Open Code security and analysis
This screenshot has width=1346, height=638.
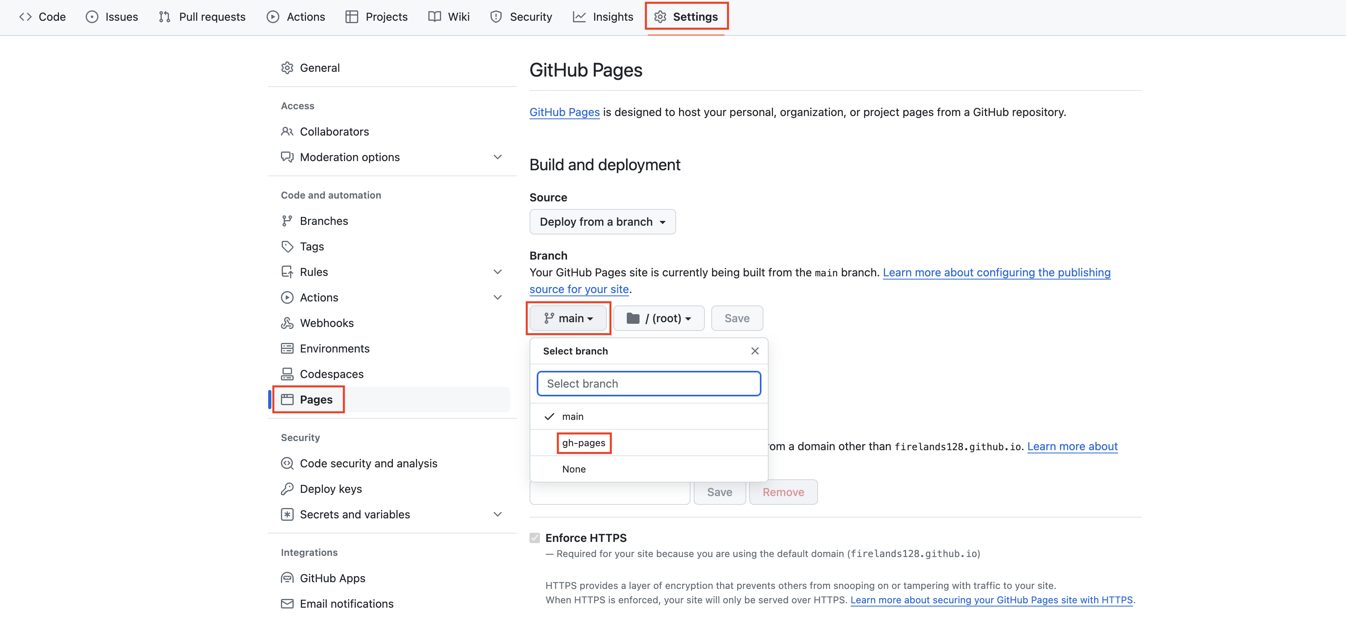(x=389, y=464)
